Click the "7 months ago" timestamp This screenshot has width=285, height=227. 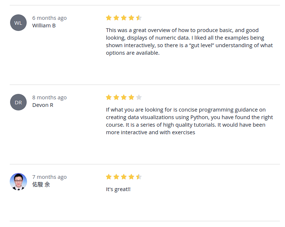pos(49,177)
